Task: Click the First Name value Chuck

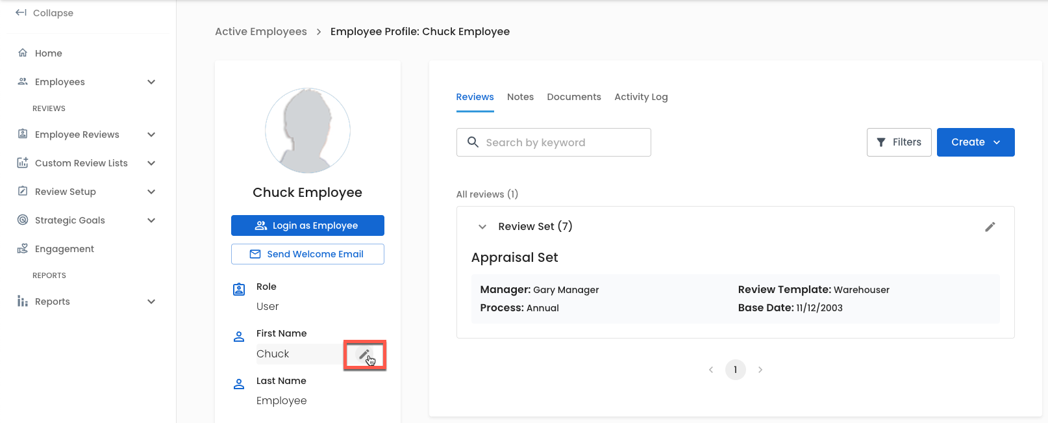Action: (x=273, y=354)
